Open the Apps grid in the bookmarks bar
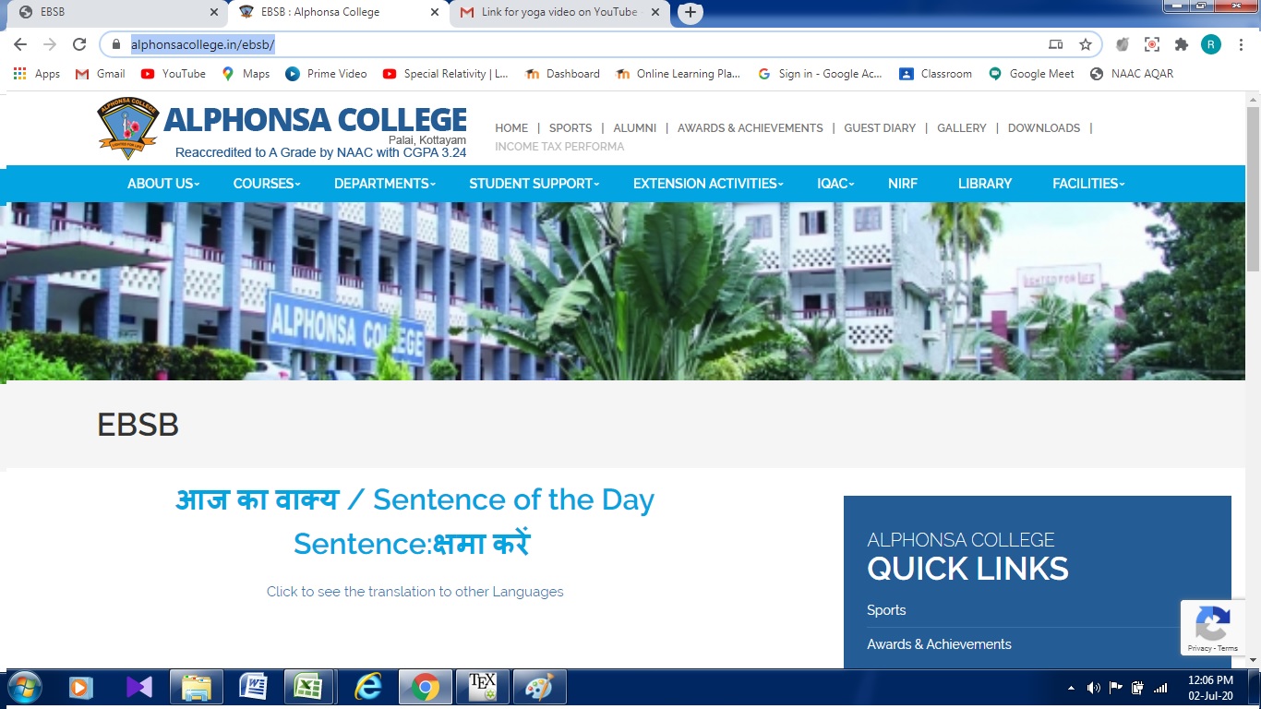The height and width of the screenshot is (709, 1261). (37, 74)
